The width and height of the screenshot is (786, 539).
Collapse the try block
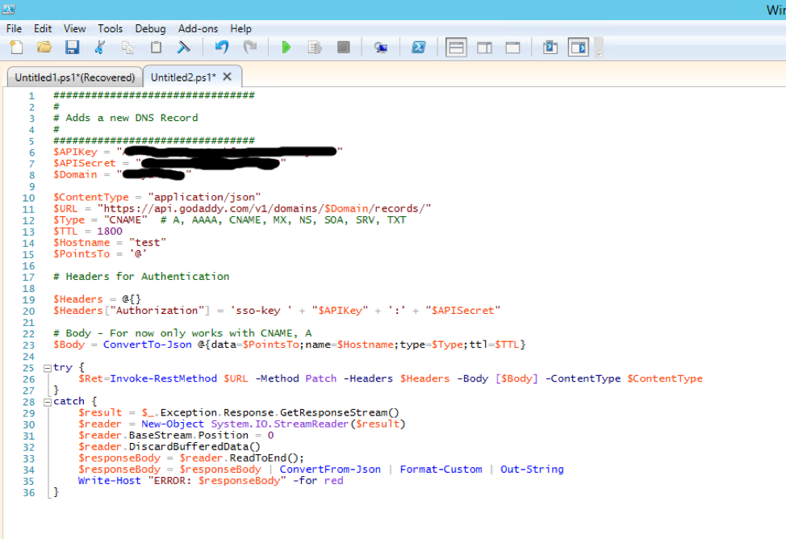point(47,368)
